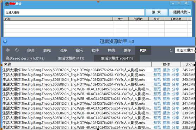Select the S06E06 WEB-HR file row

(x=99, y=113)
